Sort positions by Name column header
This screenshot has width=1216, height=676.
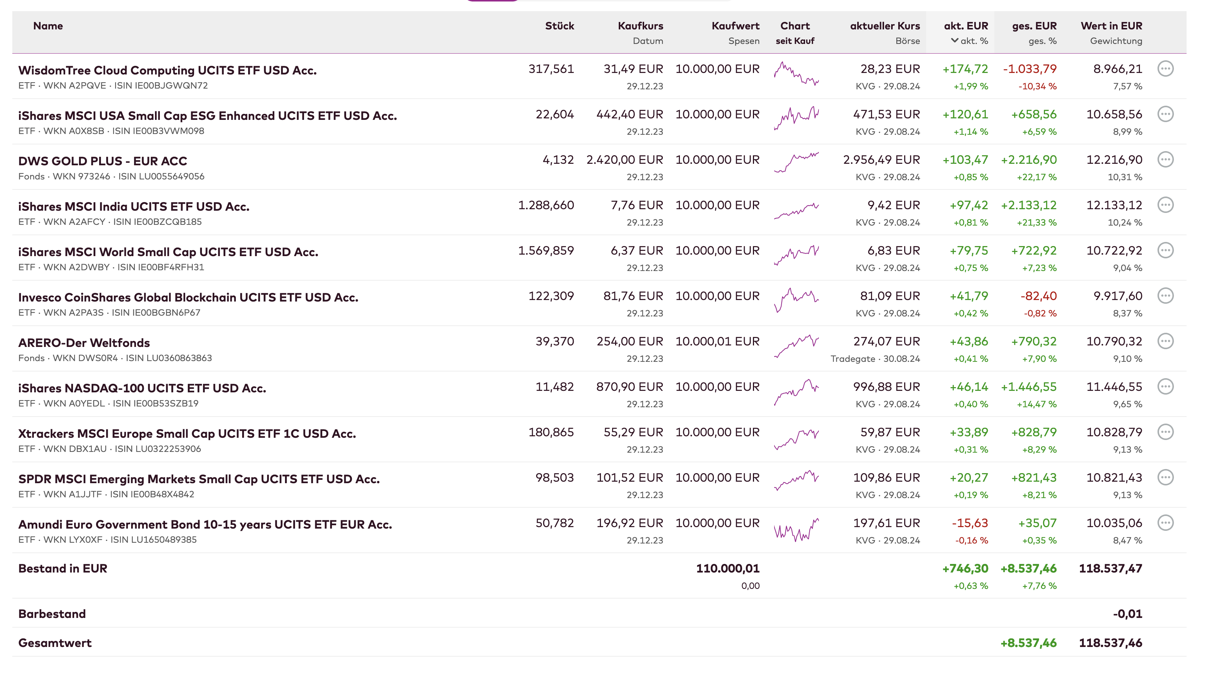coord(48,26)
